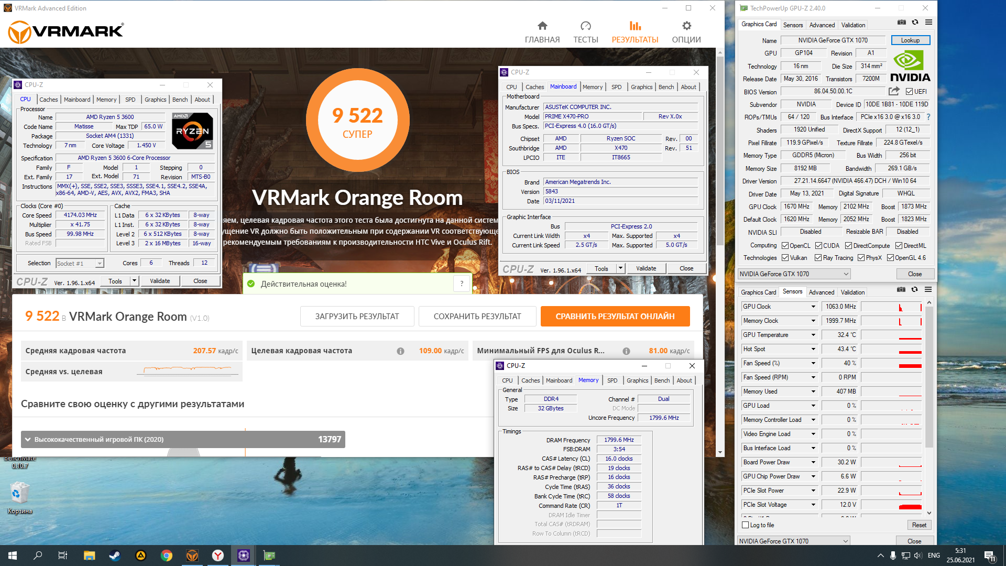Image resolution: width=1006 pixels, height=566 pixels.
Task: Open Validation tab in lower GPU-Z
Action: (853, 292)
